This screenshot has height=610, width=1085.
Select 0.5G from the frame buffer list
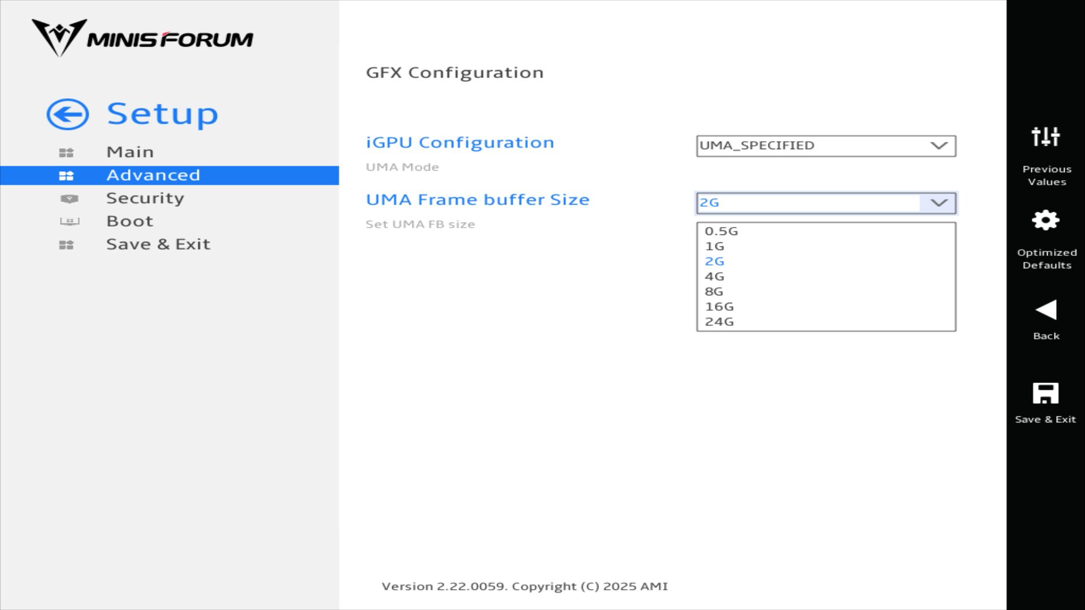pos(721,231)
